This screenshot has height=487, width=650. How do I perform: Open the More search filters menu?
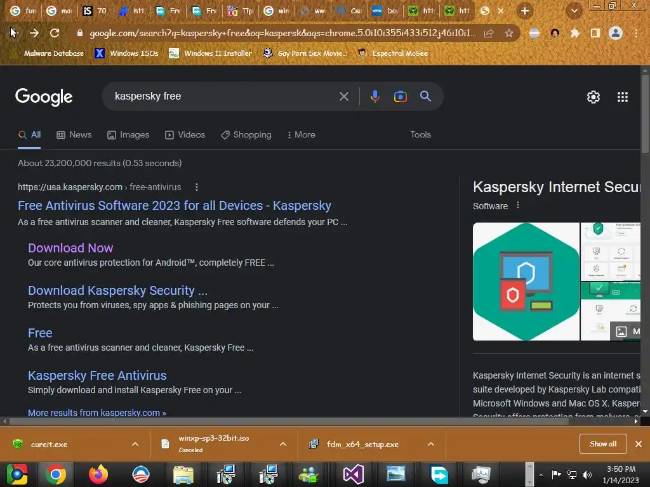[302, 135]
